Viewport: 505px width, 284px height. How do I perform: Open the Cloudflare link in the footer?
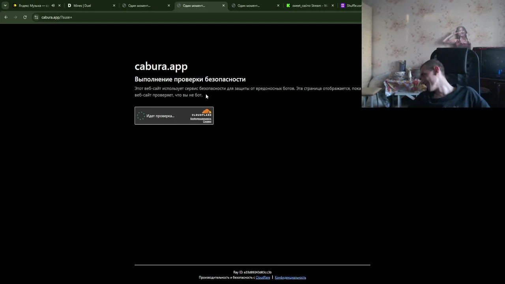coord(263,278)
